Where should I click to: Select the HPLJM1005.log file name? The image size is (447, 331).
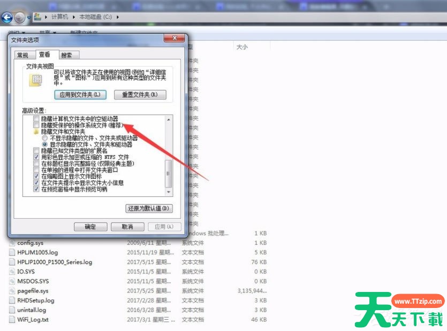pyautogui.click(x=37, y=252)
